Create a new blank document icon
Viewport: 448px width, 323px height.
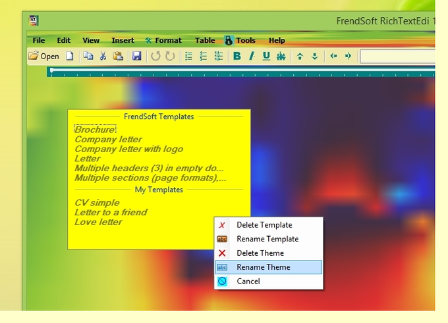pos(69,56)
